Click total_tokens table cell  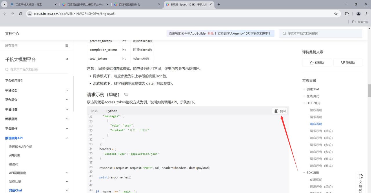pyautogui.click(x=103, y=59)
